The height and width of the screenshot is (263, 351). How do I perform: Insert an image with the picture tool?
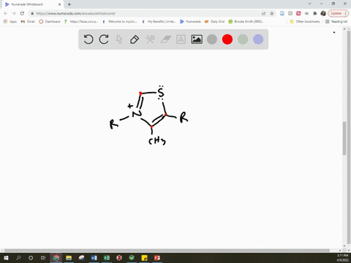197,39
